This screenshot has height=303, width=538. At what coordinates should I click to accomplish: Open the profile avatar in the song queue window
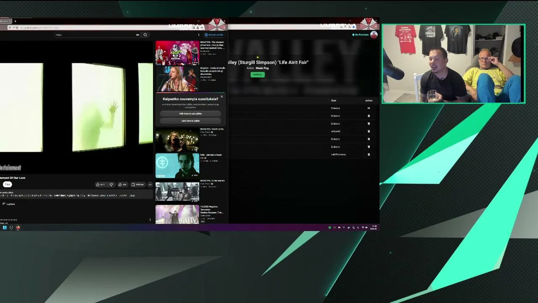click(374, 35)
